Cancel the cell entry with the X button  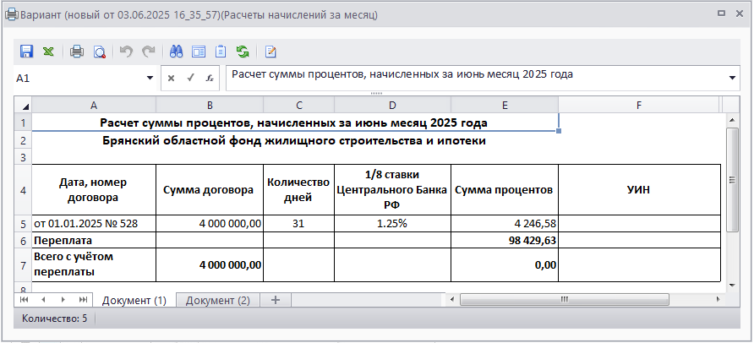[x=171, y=78]
